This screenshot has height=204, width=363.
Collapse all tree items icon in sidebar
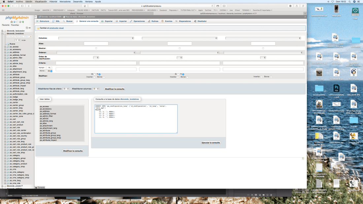[27, 28]
